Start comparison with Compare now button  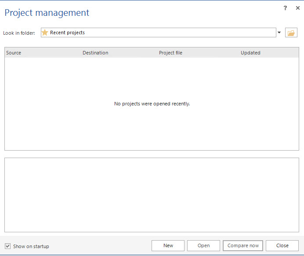pyautogui.click(x=243, y=245)
